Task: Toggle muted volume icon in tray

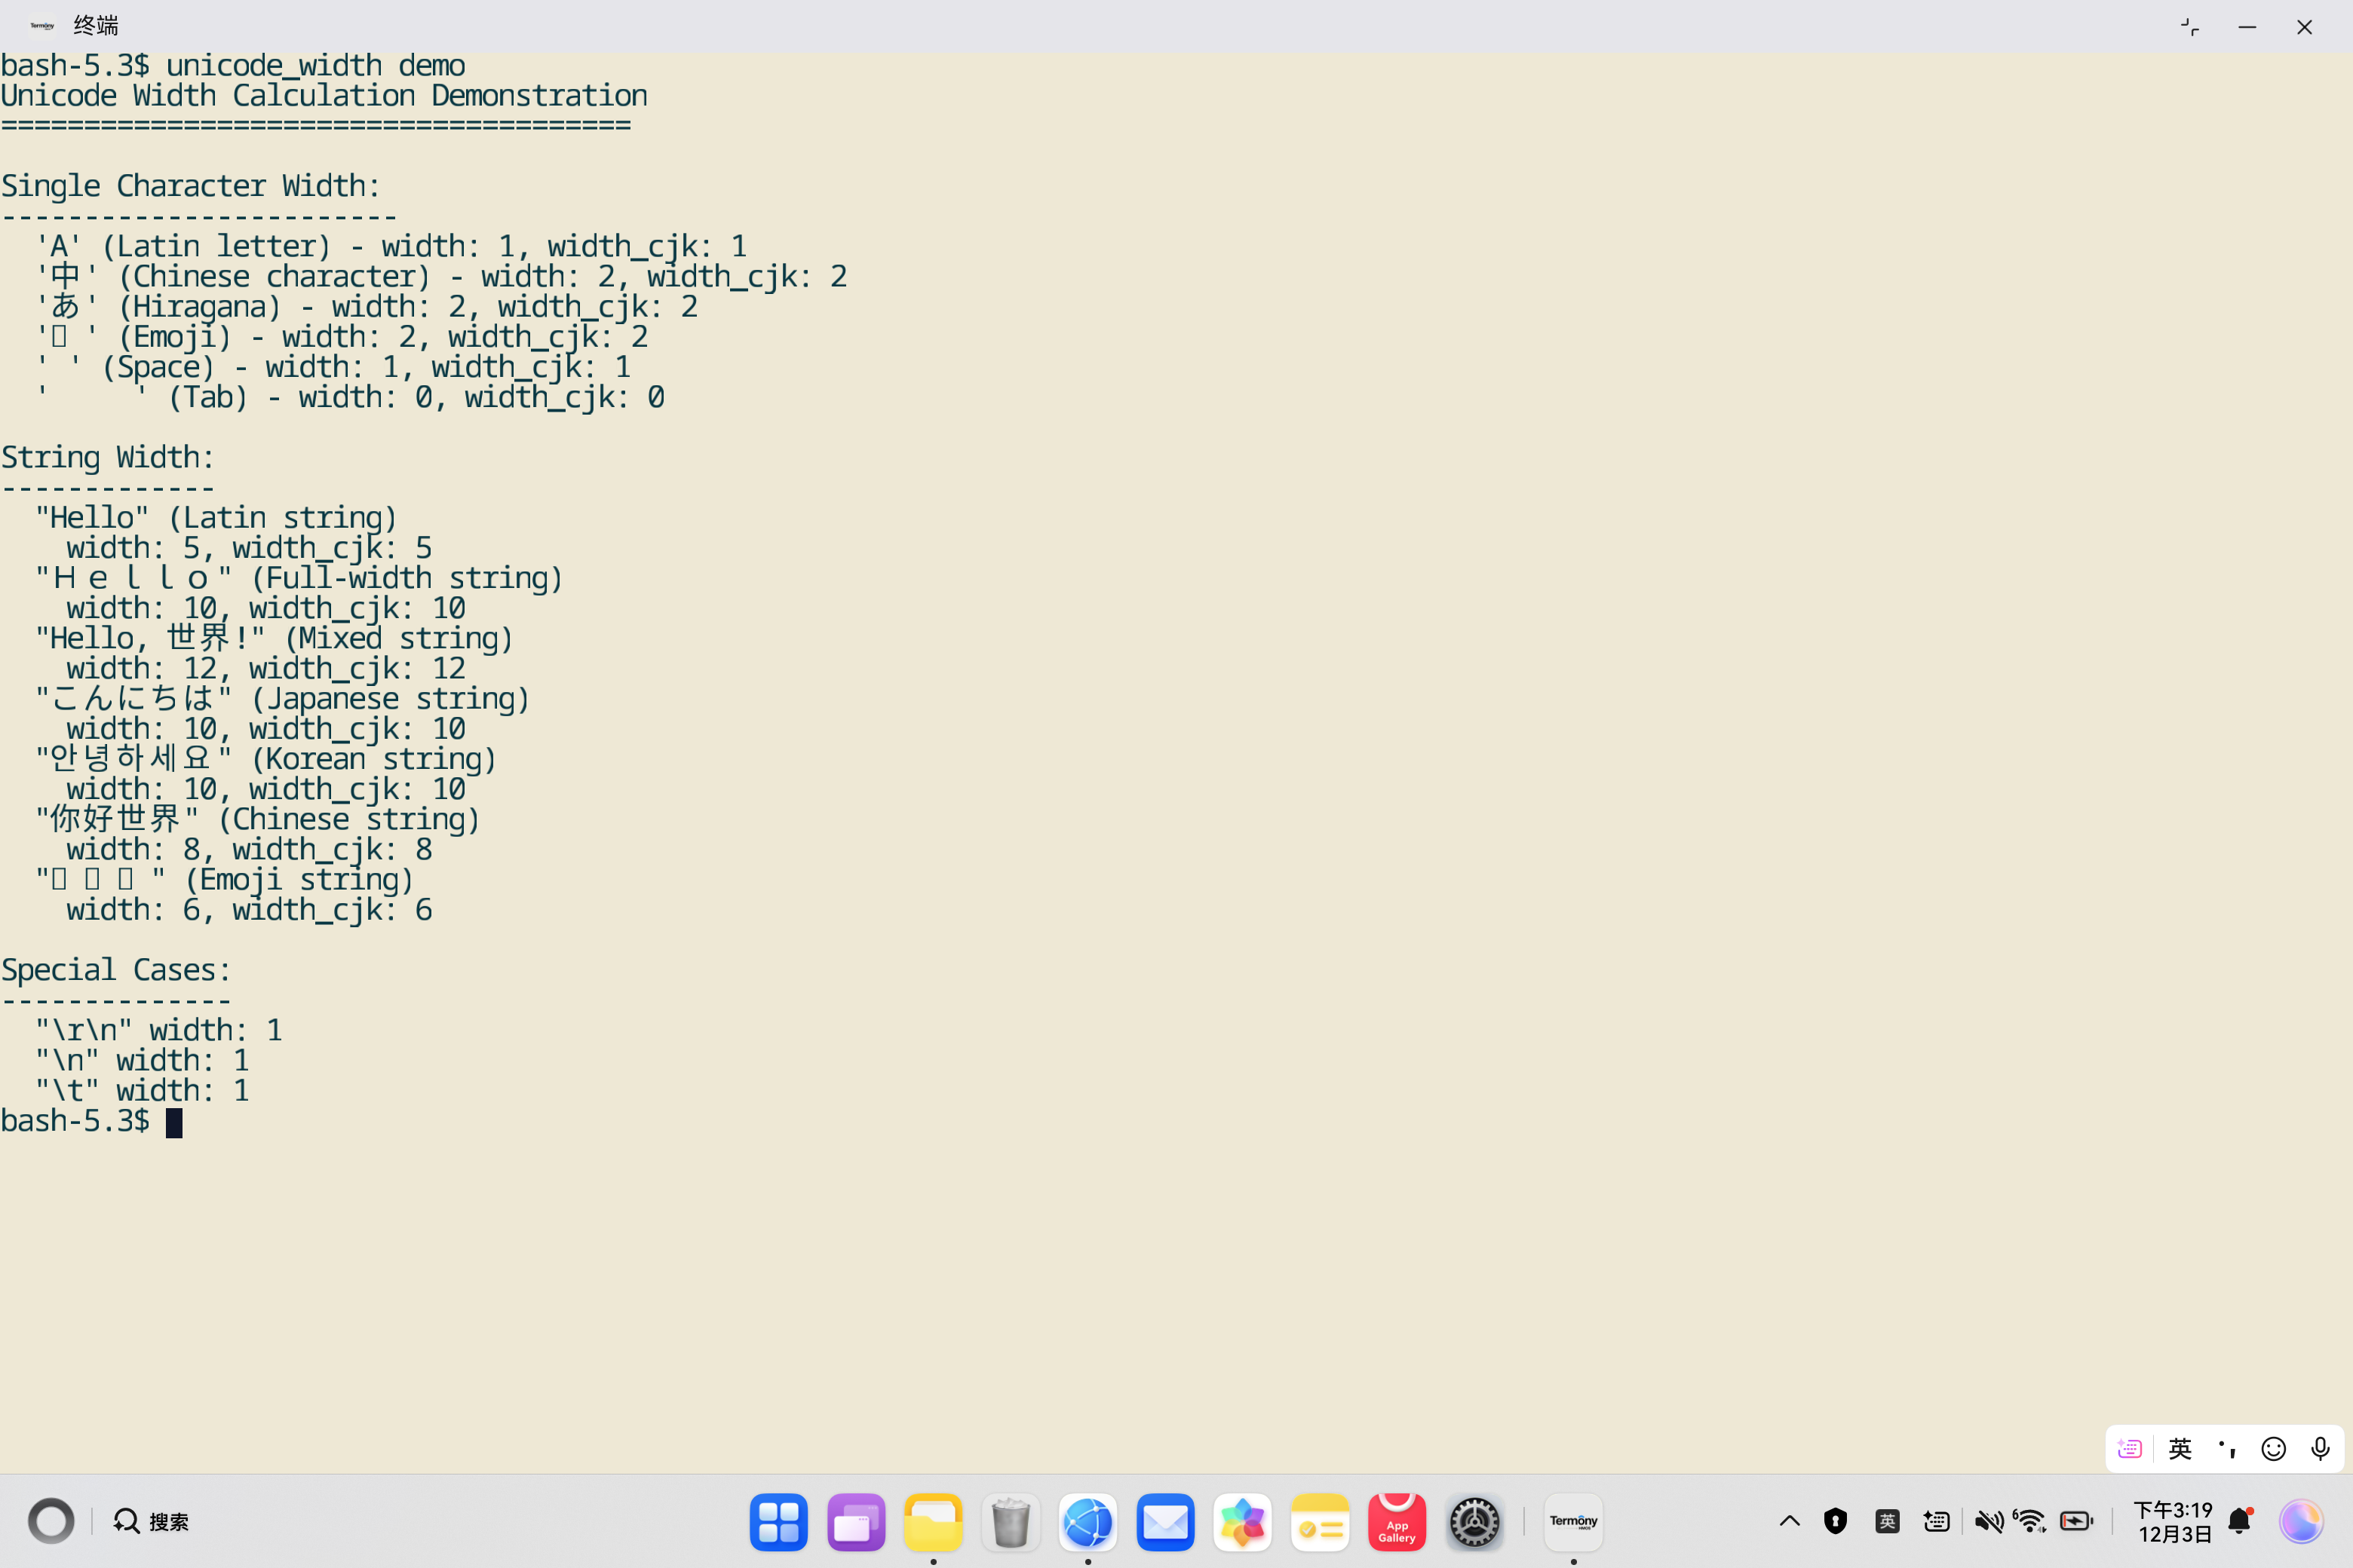Action: click(x=1988, y=1521)
